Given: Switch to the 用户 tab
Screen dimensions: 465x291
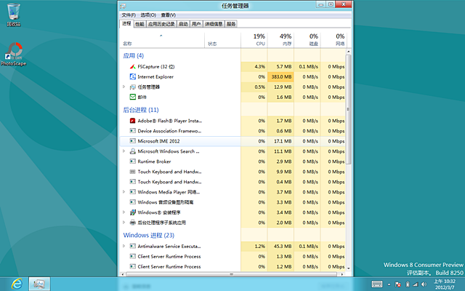Looking at the screenshot, I should click(196, 24).
